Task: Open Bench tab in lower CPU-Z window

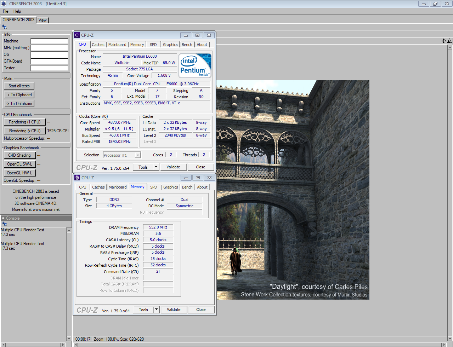Action: [x=187, y=187]
